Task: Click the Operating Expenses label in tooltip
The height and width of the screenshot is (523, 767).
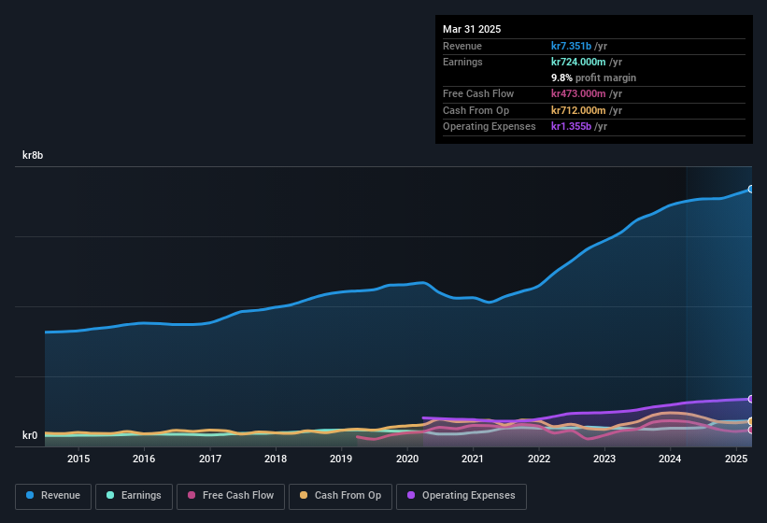Action: click(489, 126)
